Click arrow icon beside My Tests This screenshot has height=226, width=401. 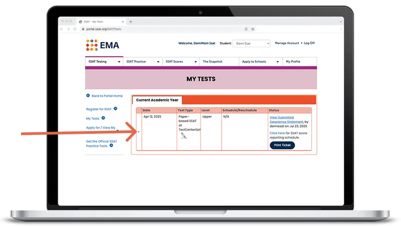pyautogui.click(x=103, y=118)
